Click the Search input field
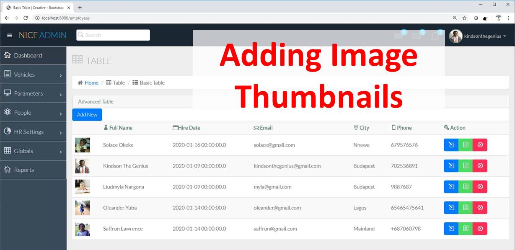This screenshot has width=515, height=250. coord(112,35)
